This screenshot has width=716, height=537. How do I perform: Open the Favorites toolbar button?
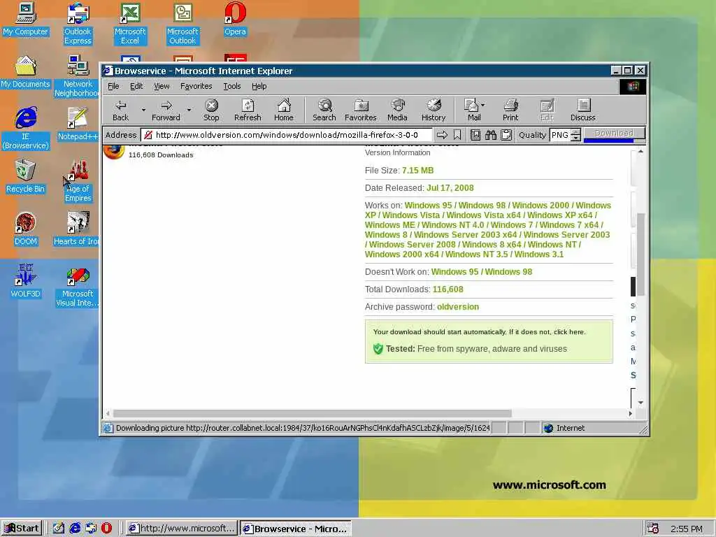click(360, 110)
